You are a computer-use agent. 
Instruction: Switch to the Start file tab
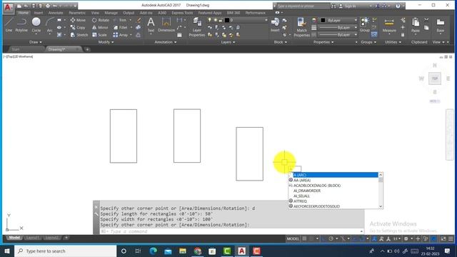click(x=16, y=49)
